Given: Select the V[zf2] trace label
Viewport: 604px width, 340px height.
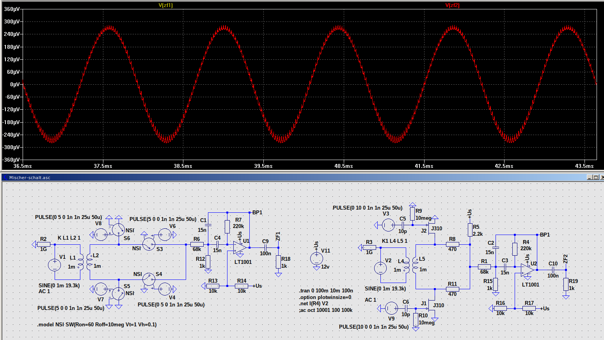Looking at the screenshot, I should pyautogui.click(x=452, y=5).
